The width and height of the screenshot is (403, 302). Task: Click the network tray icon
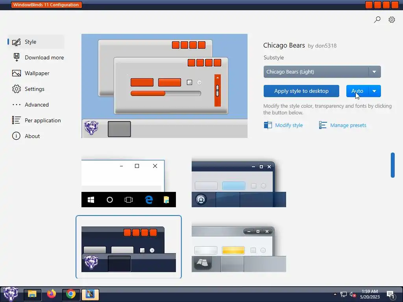pyautogui.click(x=343, y=294)
